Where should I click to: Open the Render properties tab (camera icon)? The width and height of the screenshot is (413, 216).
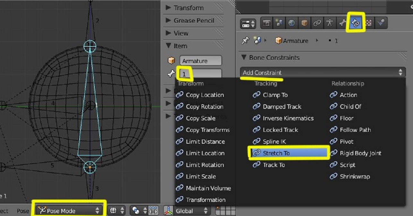(266, 23)
